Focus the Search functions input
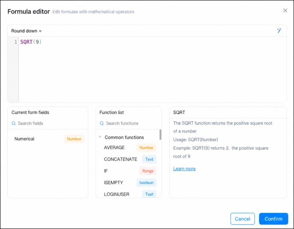The height and width of the screenshot is (229, 294). pos(131,123)
